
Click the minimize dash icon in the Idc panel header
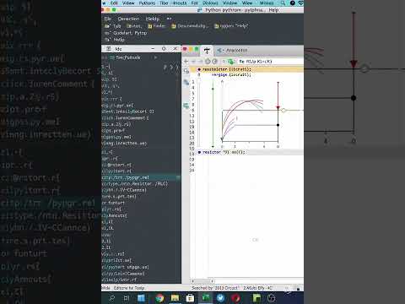153,49
